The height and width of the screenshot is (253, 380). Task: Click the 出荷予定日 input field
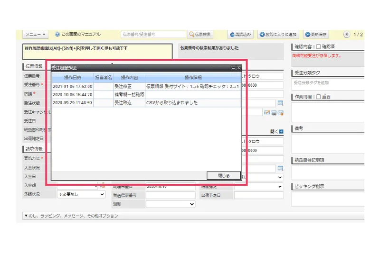[x=259, y=195]
